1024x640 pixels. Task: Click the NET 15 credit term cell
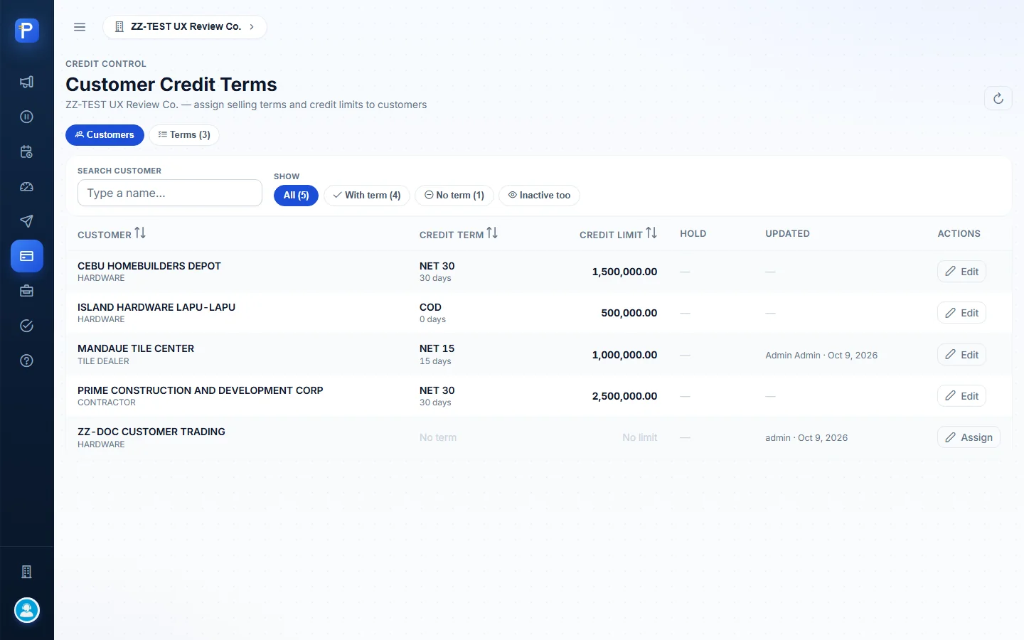click(x=437, y=348)
